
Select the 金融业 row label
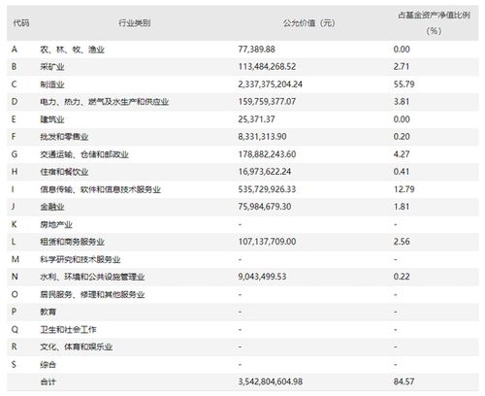click(x=52, y=207)
